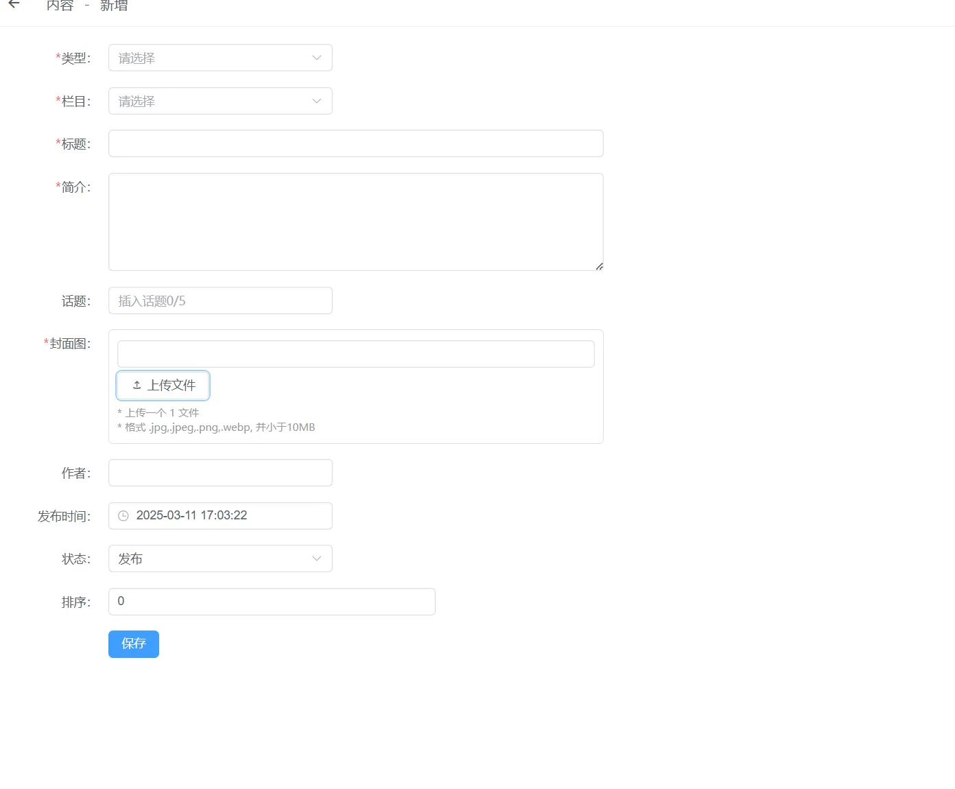Expand the 状态 dropdown showing 发布

pyautogui.click(x=213, y=559)
